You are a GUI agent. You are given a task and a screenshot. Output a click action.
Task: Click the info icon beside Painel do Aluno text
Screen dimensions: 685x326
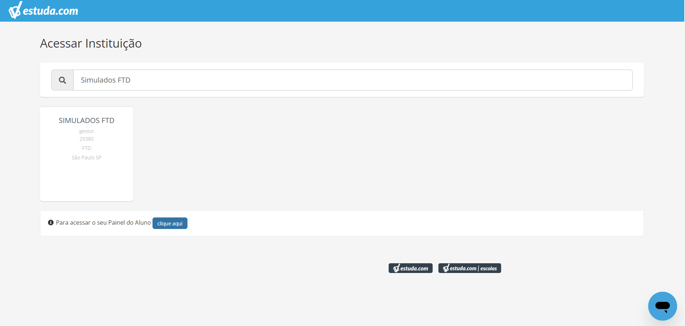(x=51, y=223)
